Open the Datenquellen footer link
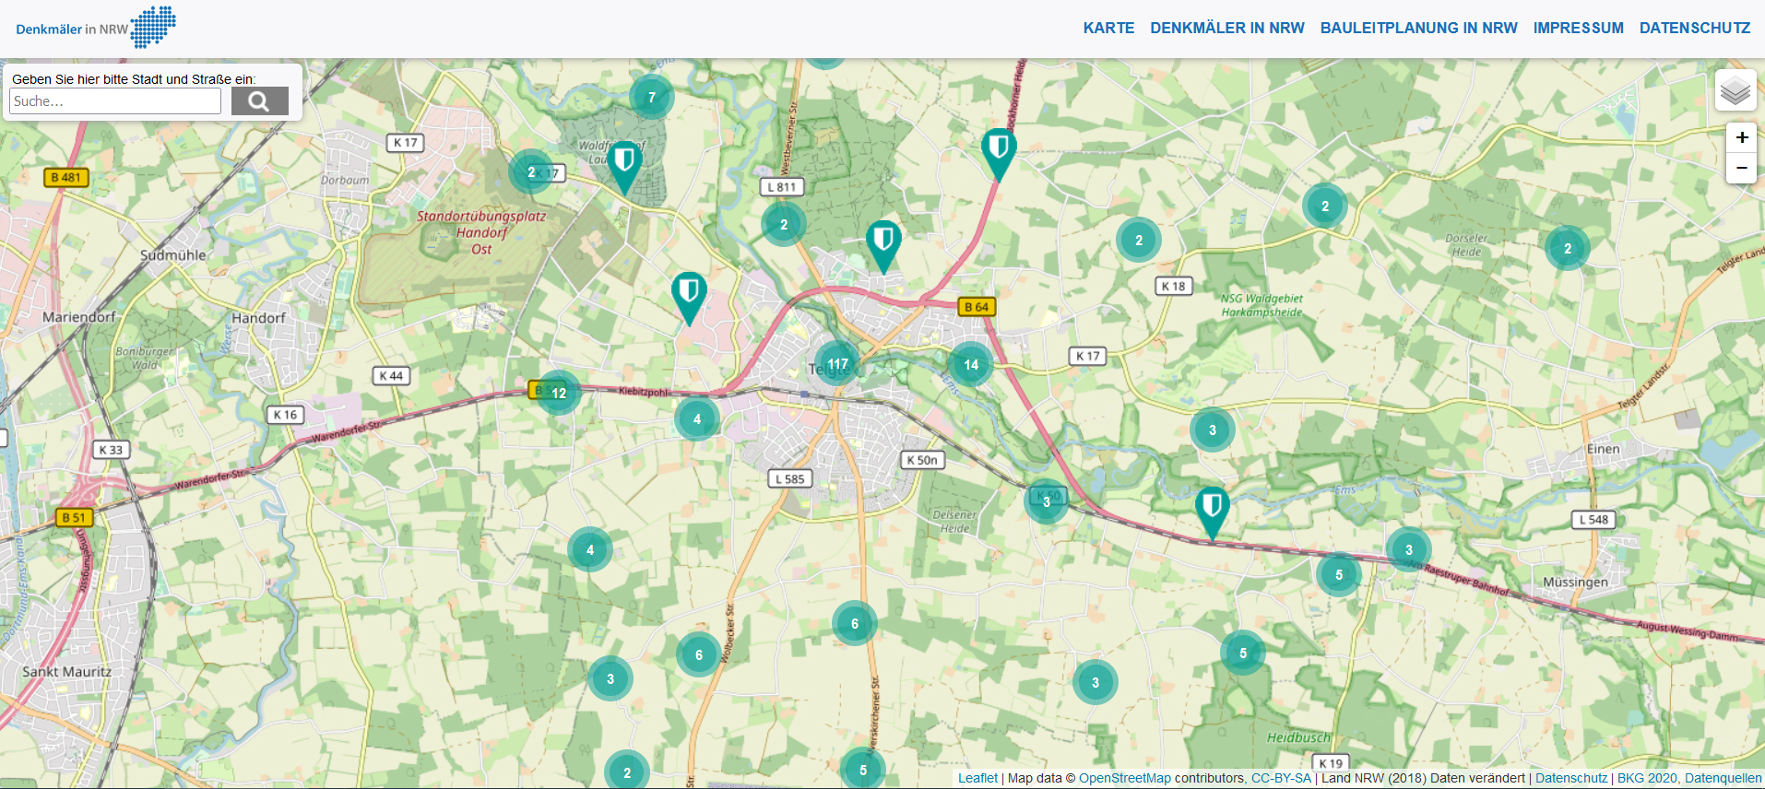Image resolution: width=1765 pixels, height=789 pixels. coord(1724,778)
